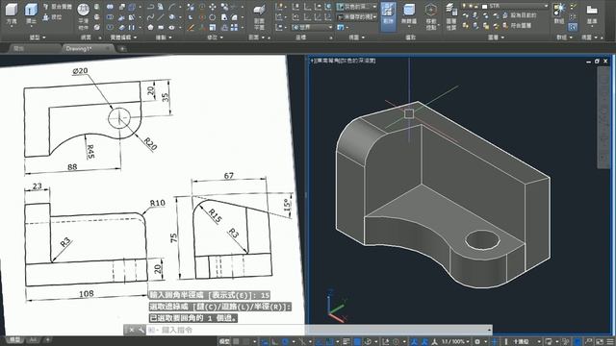Expand the 剖面 section panel
This screenshot has width=616, height=346.
(x=257, y=37)
